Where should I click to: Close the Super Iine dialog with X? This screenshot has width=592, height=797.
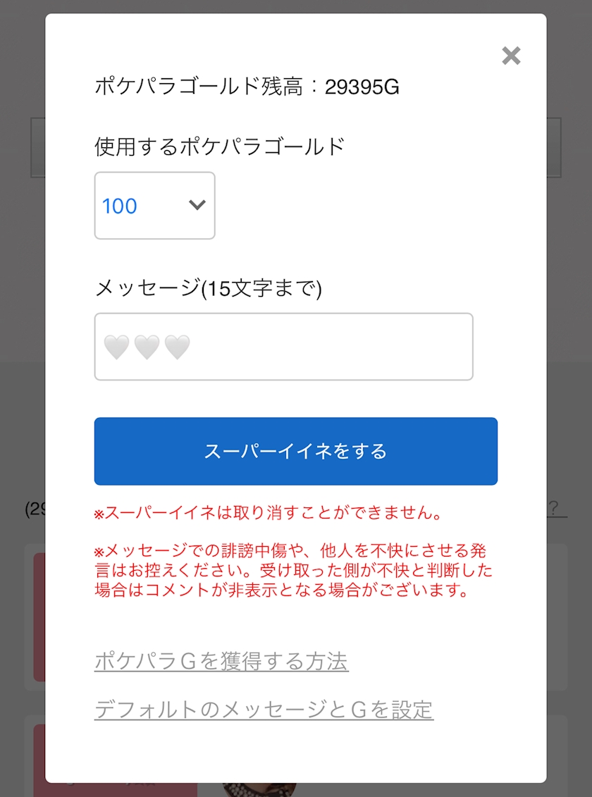(x=511, y=56)
